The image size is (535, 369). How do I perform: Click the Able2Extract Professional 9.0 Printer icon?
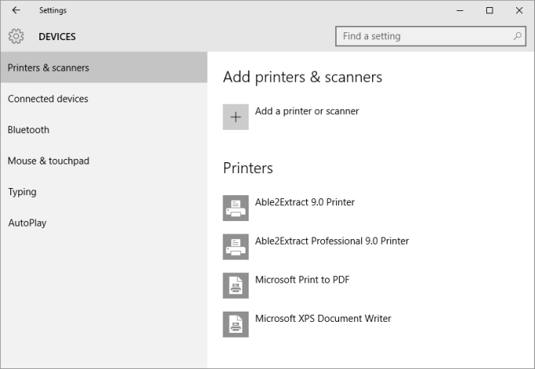235,247
